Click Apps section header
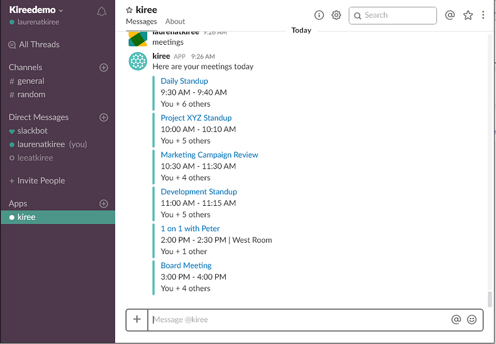Image resolution: width=496 pixels, height=344 pixels. pyautogui.click(x=18, y=204)
